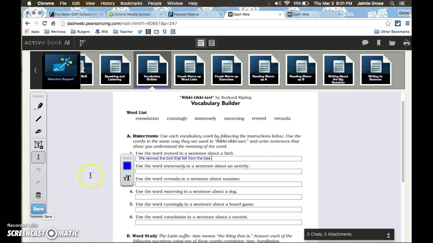433x243 pixels.
Task: Open the IRIS bookmark
Action: (101, 31)
